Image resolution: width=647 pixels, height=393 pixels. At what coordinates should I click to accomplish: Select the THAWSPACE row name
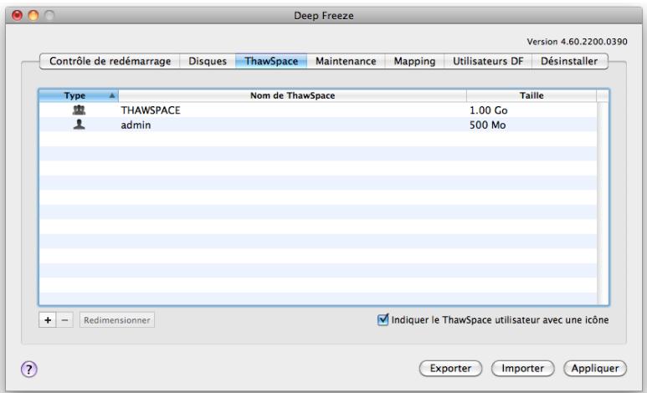coord(151,110)
